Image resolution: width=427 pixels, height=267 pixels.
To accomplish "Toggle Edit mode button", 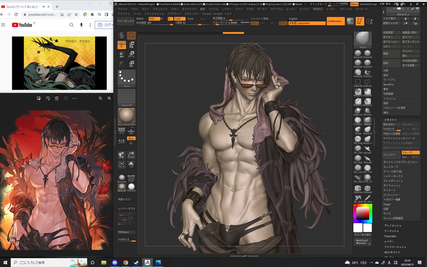I will 360,21.
